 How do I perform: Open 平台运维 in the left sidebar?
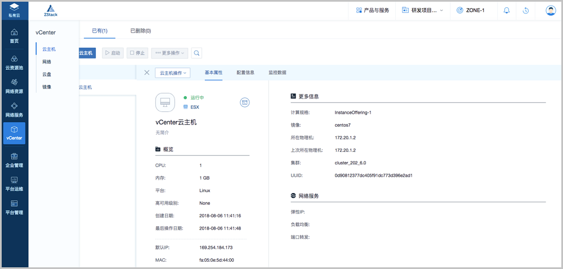click(x=14, y=183)
